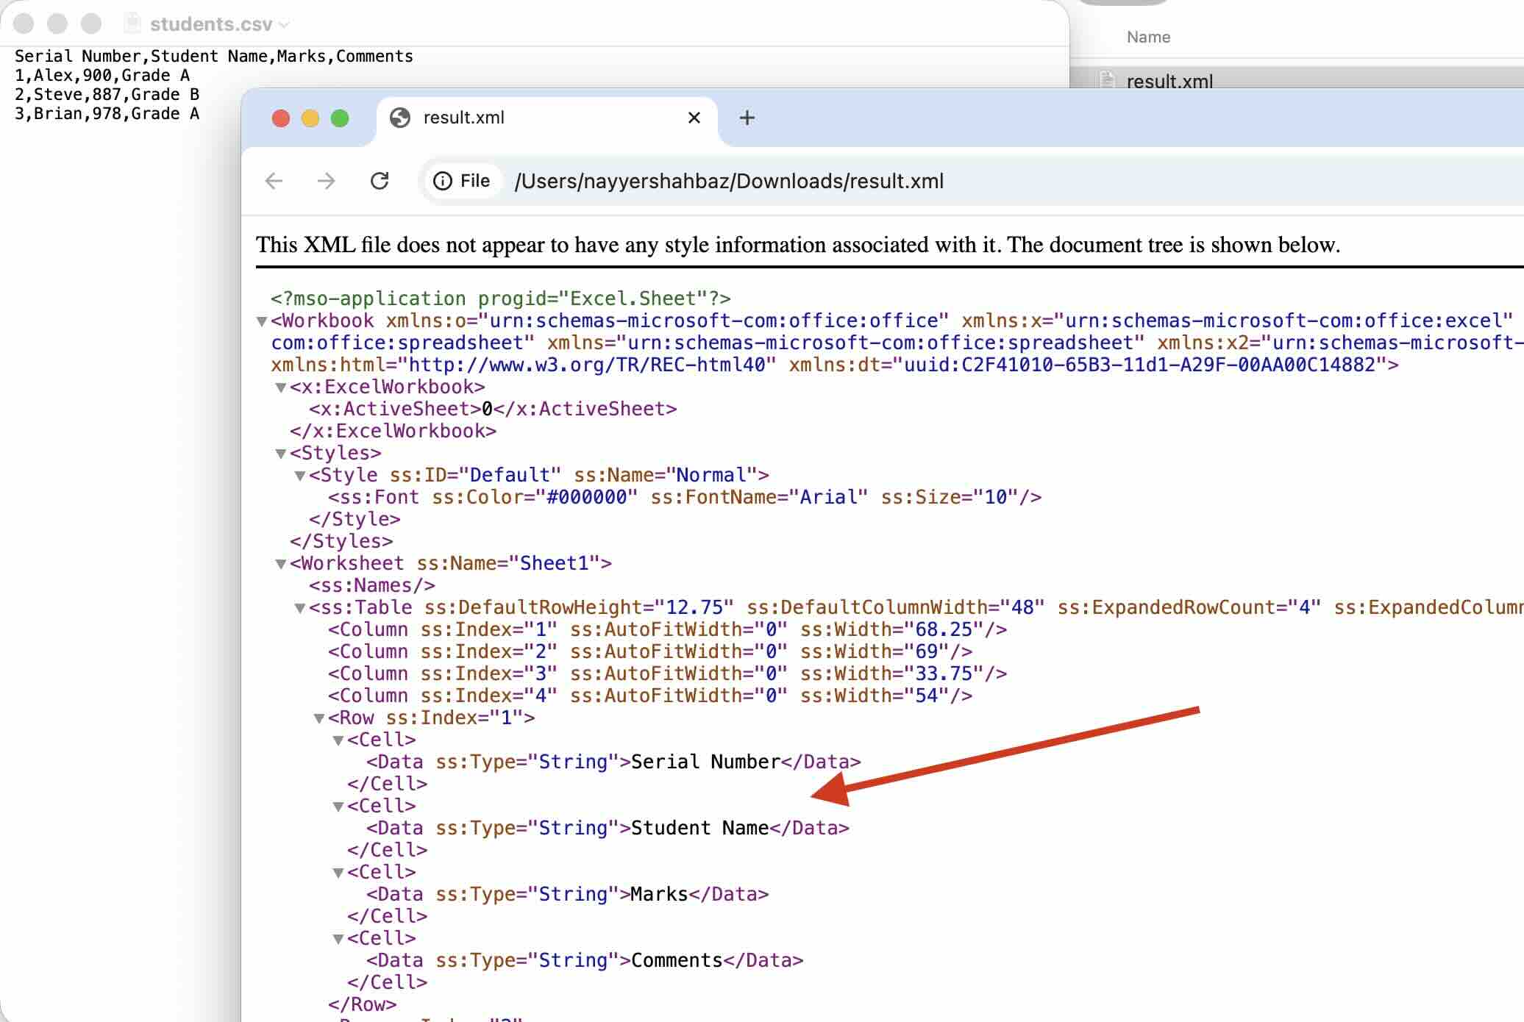This screenshot has height=1022, width=1524.
Task: Click the browser back arrow
Action: pyautogui.click(x=273, y=181)
